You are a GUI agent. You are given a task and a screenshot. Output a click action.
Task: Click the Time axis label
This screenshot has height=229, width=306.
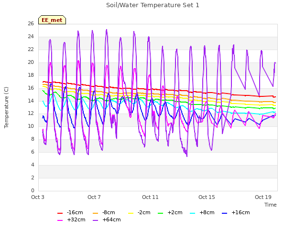tap(271, 205)
